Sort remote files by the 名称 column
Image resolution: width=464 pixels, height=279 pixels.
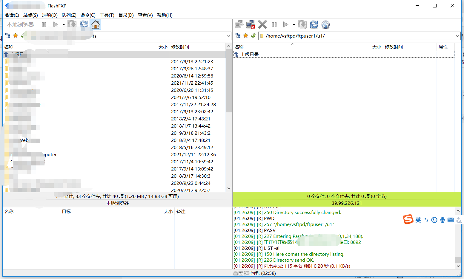pyautogui.click(x=239, y=47)
